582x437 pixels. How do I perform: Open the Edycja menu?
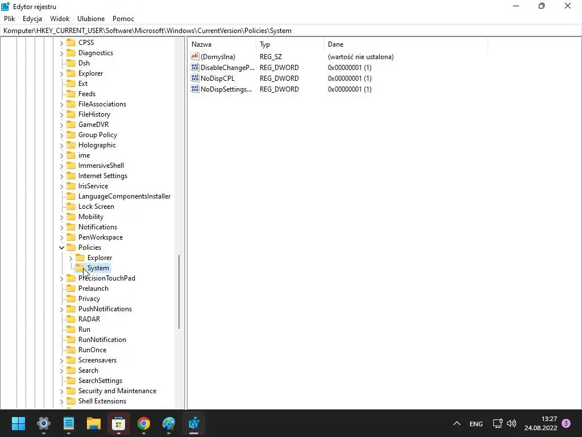32,19
